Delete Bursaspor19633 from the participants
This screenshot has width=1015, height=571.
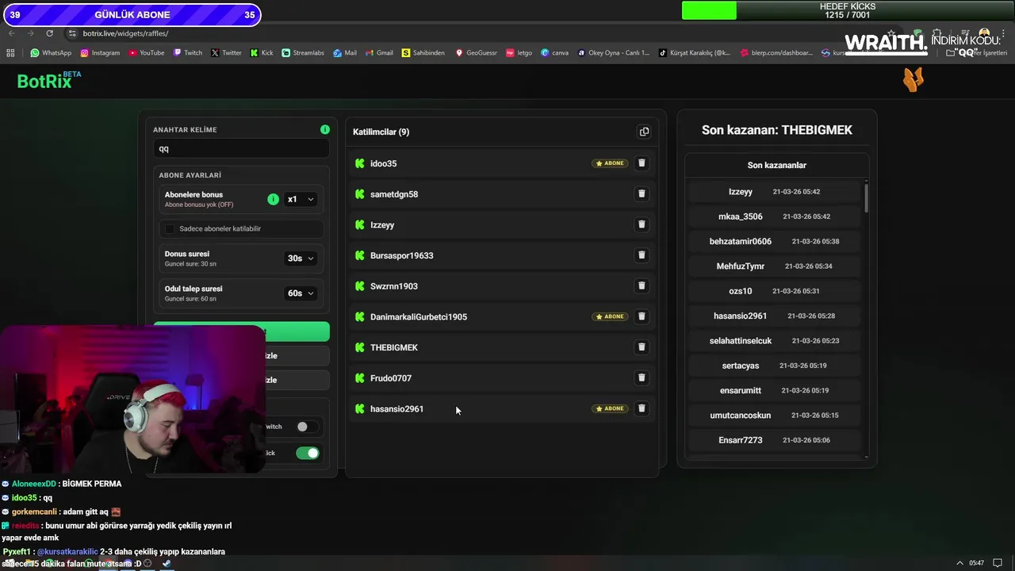[642, 255]
